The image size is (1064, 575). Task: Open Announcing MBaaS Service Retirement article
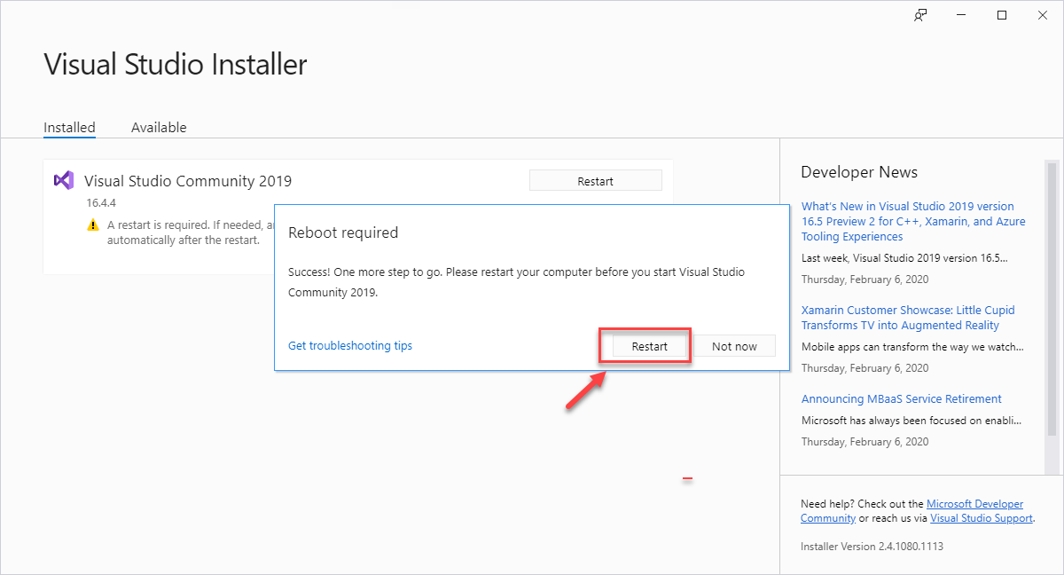[902, 398]
